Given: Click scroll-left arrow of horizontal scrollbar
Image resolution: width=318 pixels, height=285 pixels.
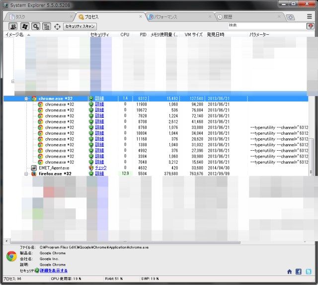Looking at the screenshot, I should pyautogui.click(x=6, y=241).
